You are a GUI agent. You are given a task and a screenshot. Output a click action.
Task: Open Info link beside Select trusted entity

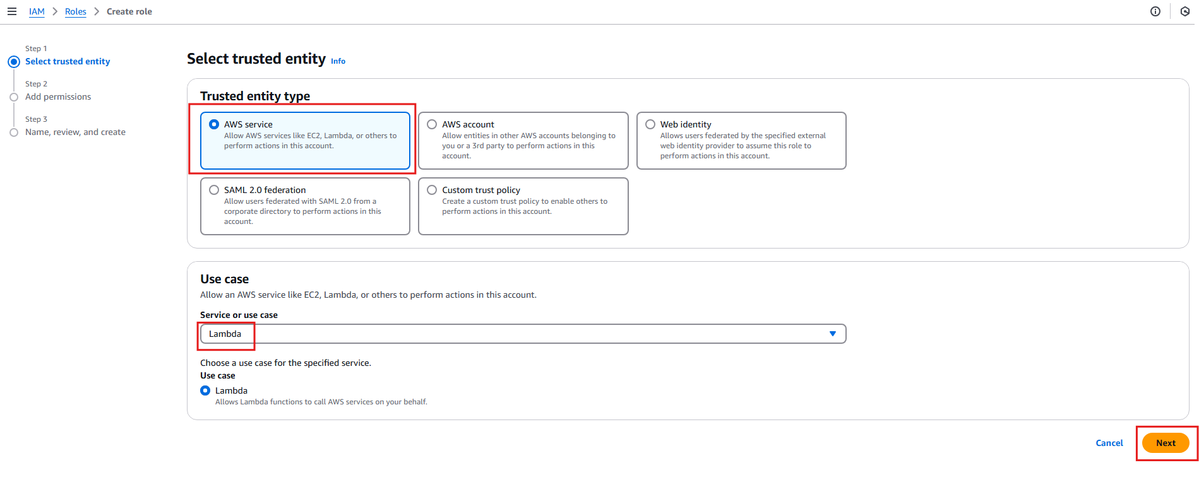click(x=338, y=61)
